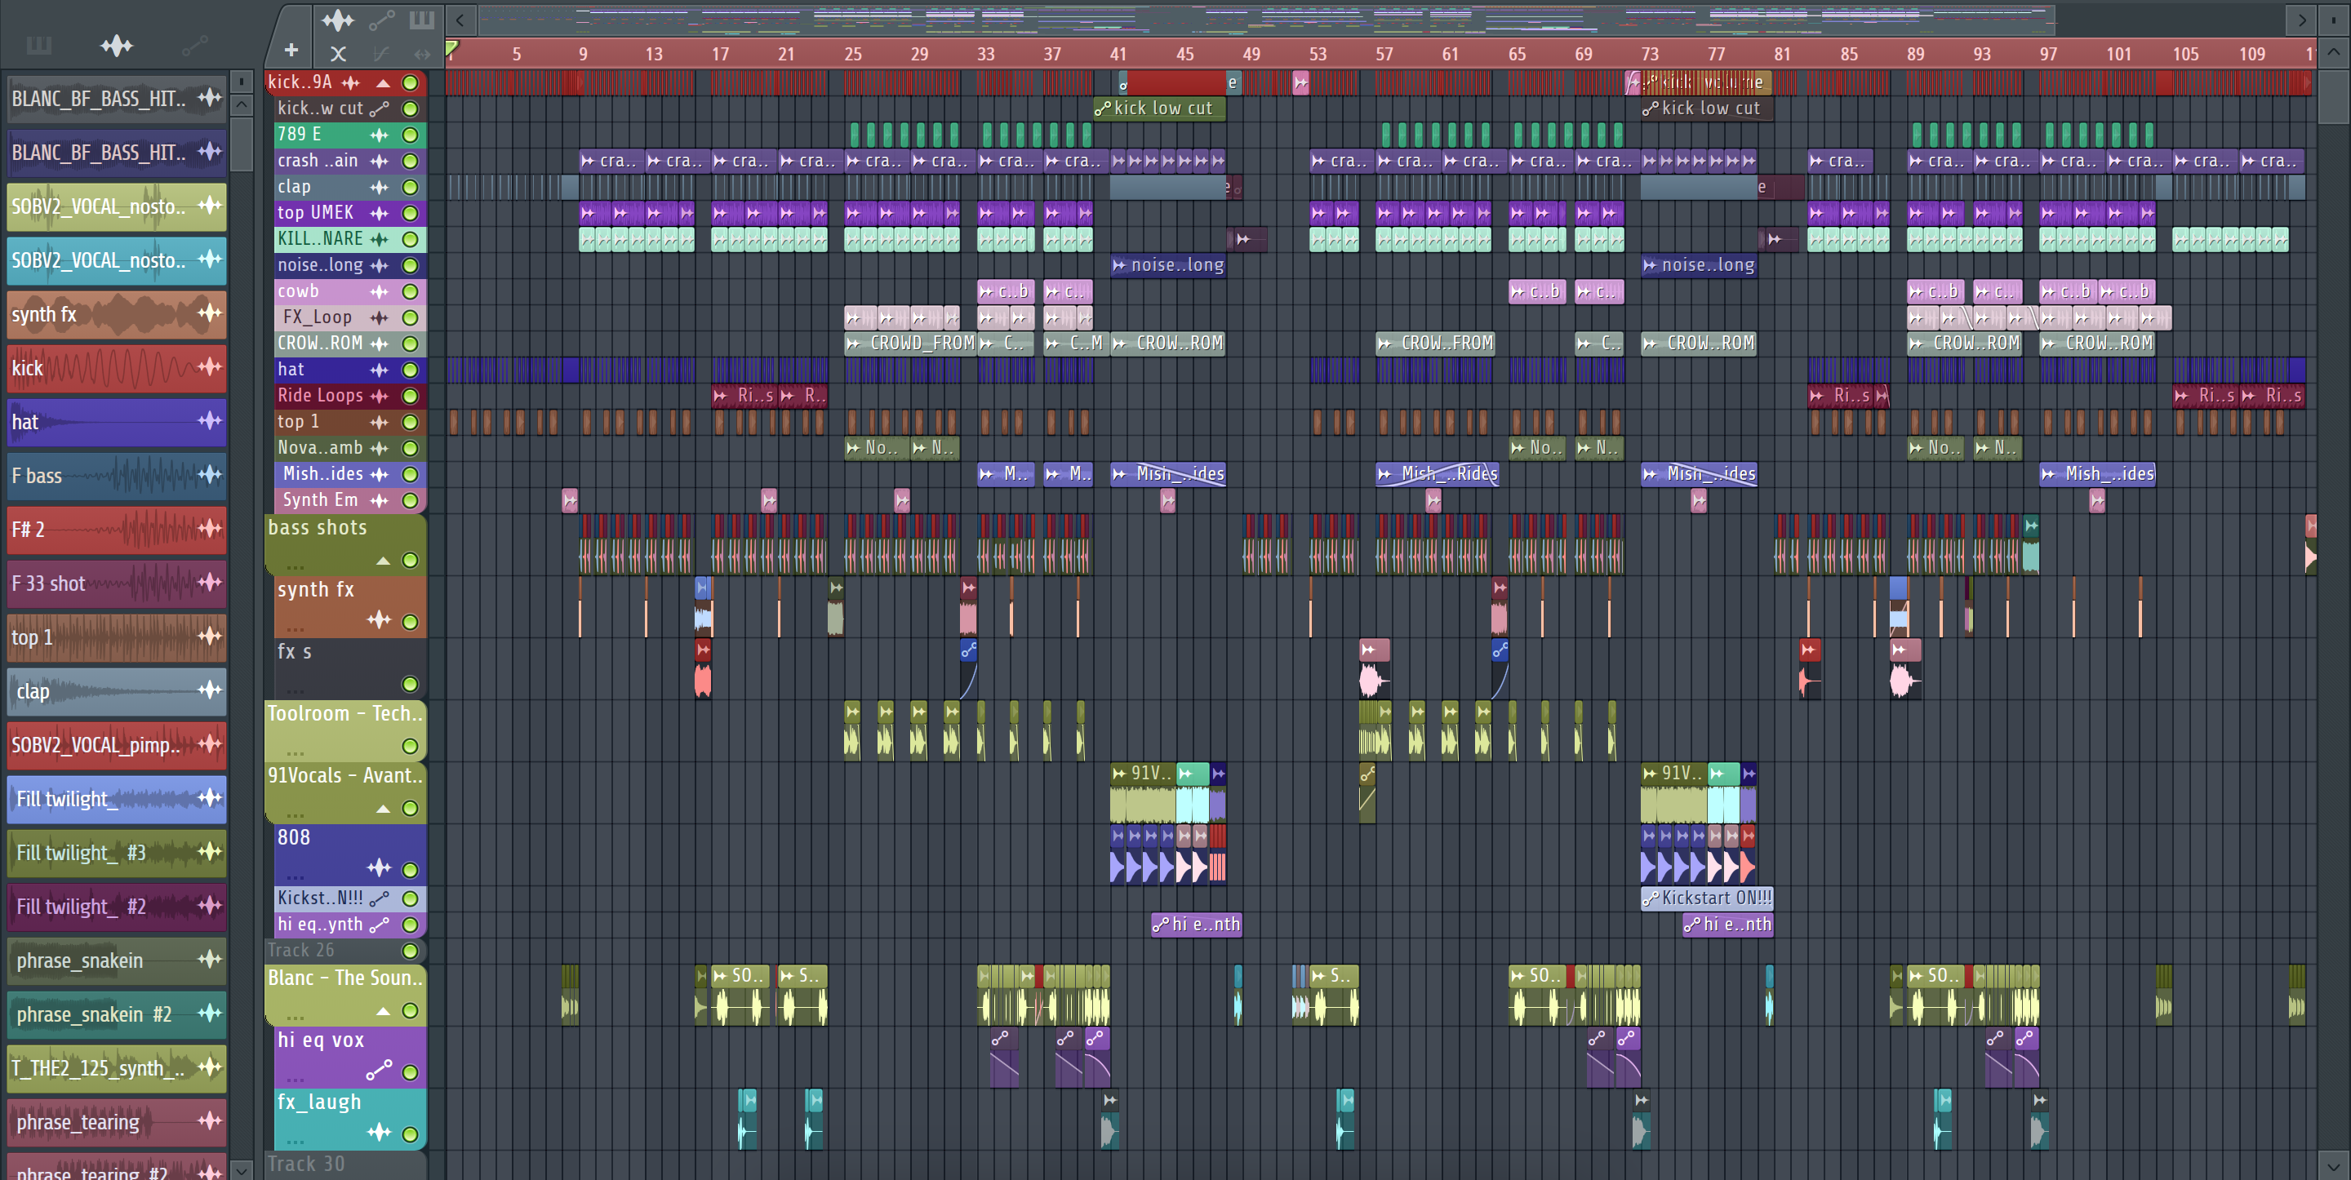2351x1180 pixels.
Task: Click the waveform icon on the fx_laugh track
Action: [x=379, y=1133]
